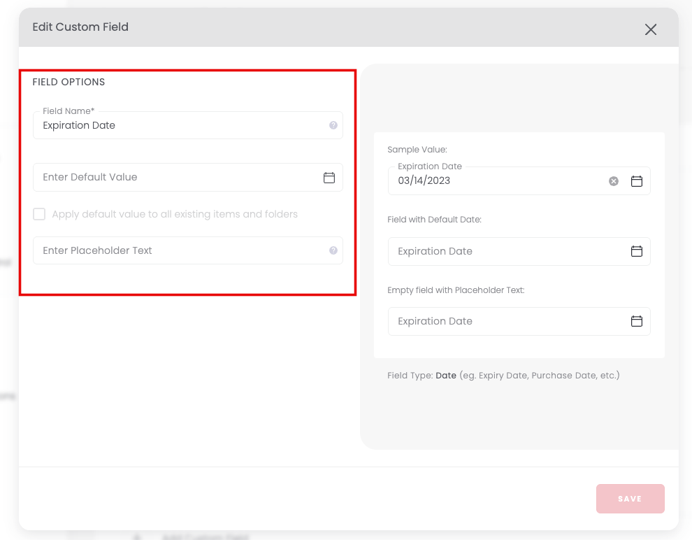
Task: Close the Edit Custom Field dialog
Action: (x=651, y=29)
